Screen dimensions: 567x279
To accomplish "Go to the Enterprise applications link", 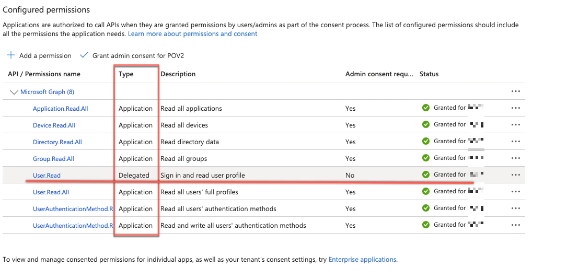I will point(362,259).
